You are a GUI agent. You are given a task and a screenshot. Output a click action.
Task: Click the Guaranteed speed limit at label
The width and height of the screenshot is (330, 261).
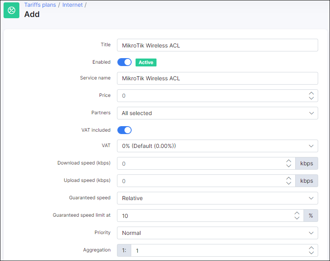pos(82,215)
